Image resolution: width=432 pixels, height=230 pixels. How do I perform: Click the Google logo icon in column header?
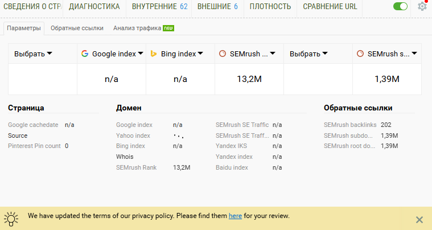click(x=85, y=54)
